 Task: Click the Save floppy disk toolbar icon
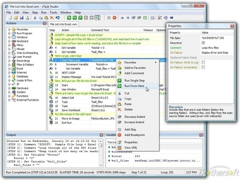click(21, 17)
